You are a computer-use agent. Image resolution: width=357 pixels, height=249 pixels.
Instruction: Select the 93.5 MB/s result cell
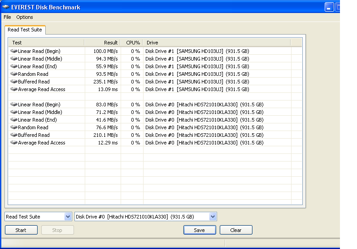107,74
